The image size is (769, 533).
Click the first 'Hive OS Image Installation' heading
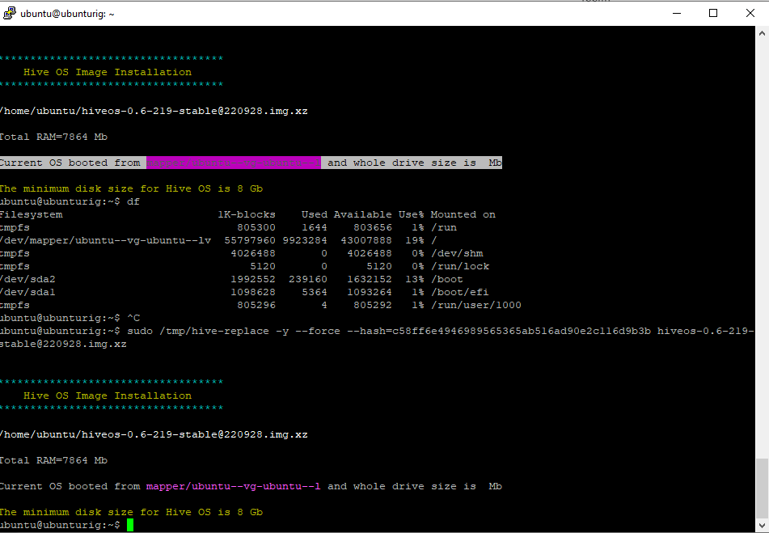(x=108, y=72)
